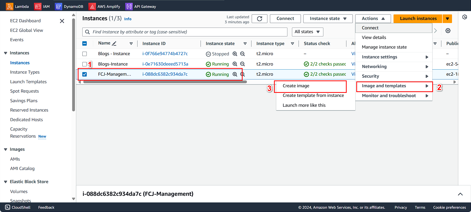Screen dimensions: 471x212
Task: Open CloudShell terminal icon
Action: point(8,207)
